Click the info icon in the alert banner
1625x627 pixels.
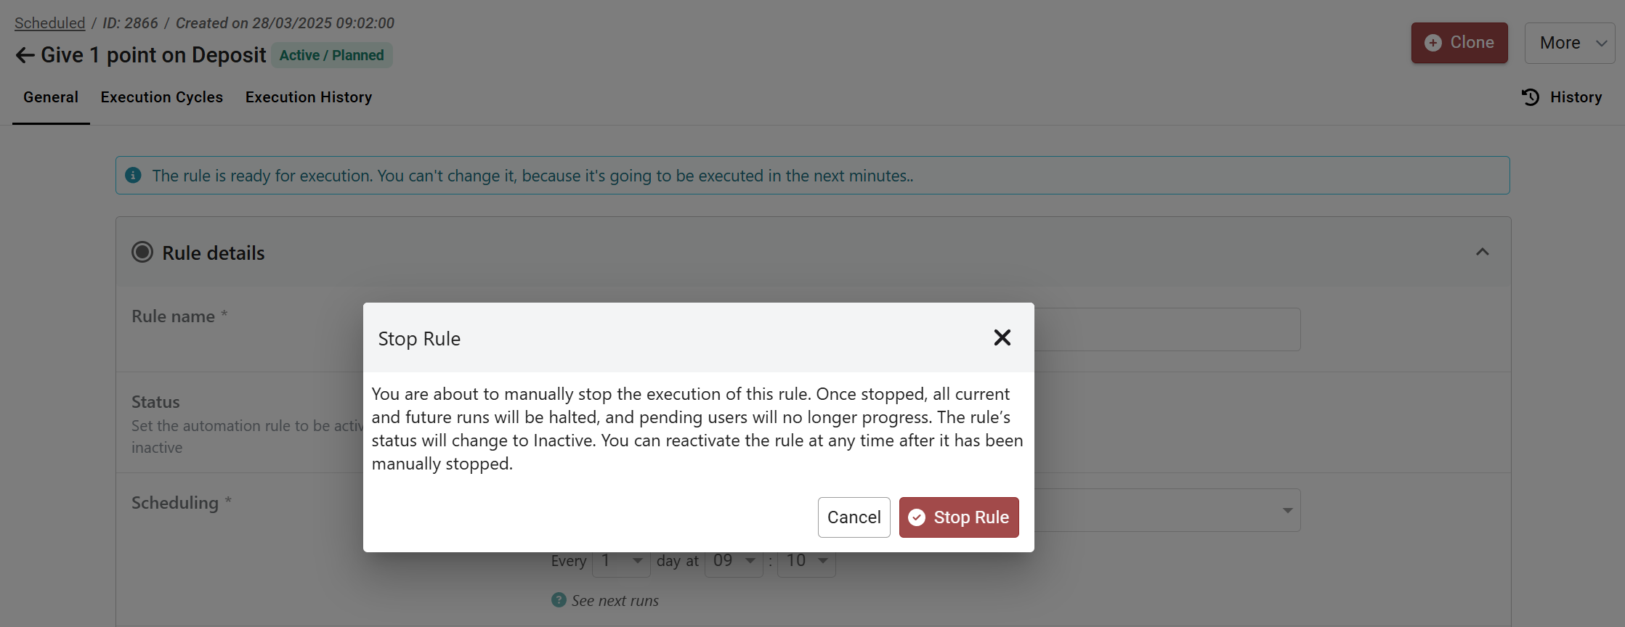pyautogui.click(x=134, y=176)
